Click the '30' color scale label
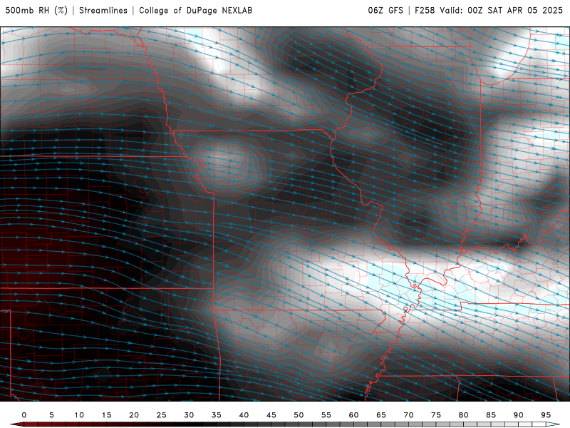The image size is (570, 428). point(189,415)
